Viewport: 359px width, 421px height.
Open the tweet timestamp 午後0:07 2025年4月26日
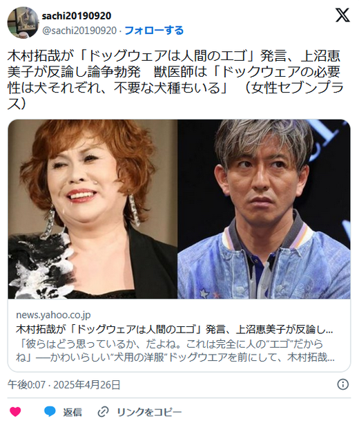[x=64, y=385]
